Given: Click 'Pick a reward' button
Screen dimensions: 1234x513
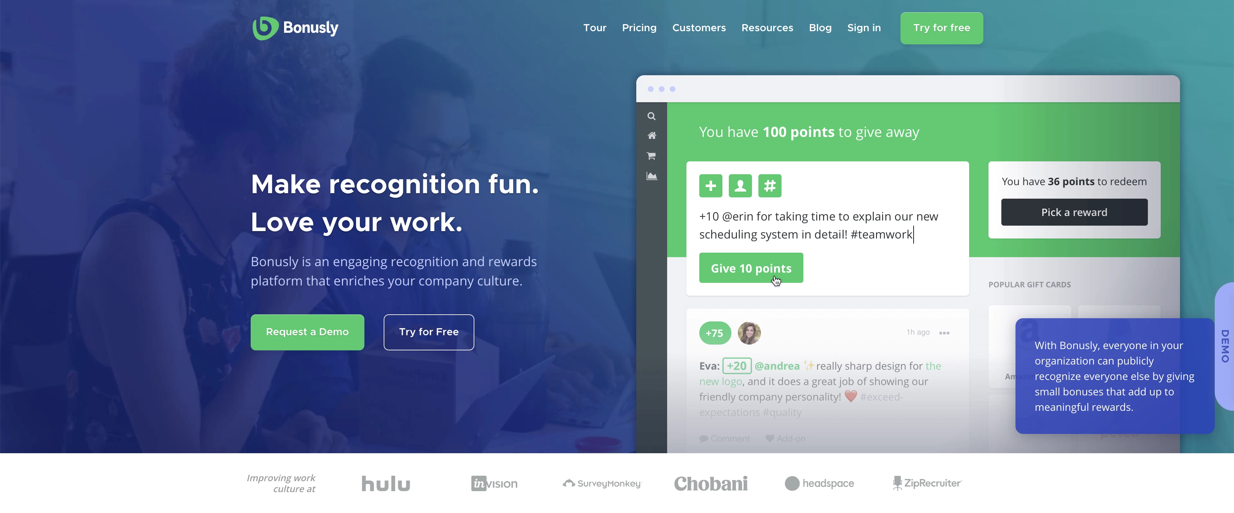Looking at the screenshot, I should coord(1074,212).
